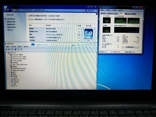Select the 人性化介面裝置 icon
Viewport: 156px width, 117px height.
coord(11,61)
